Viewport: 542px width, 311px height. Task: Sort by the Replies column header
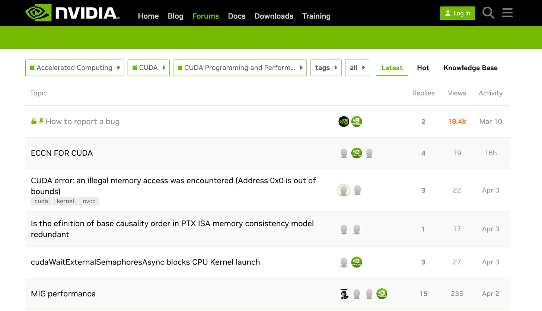coord(423,93)
